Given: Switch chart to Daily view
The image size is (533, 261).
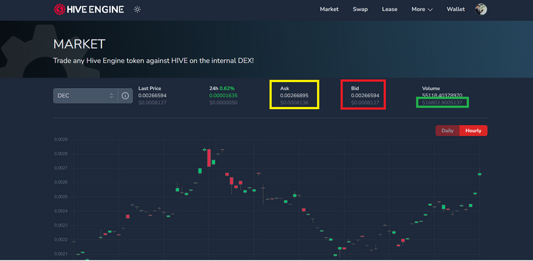Looking at the screenshot, I should tap(448, 130).
